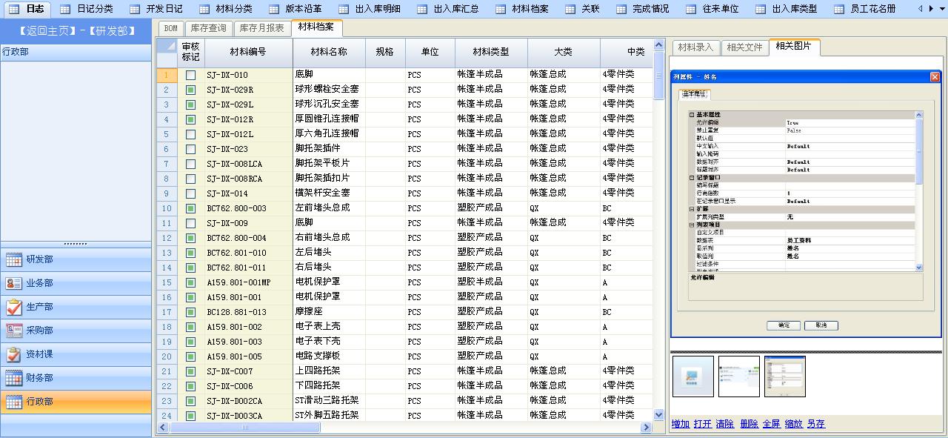Click the 增加 link below thumbnails

[x=680, y=424]
